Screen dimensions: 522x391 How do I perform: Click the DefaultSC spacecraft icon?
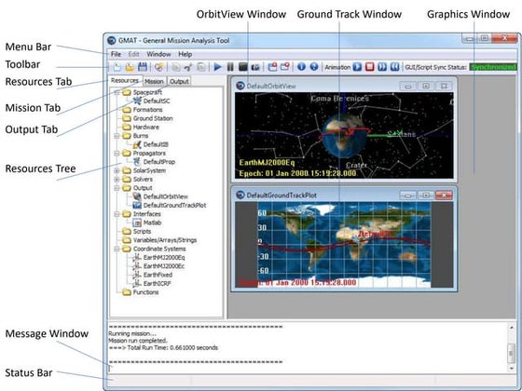click(x=137, y=101)
